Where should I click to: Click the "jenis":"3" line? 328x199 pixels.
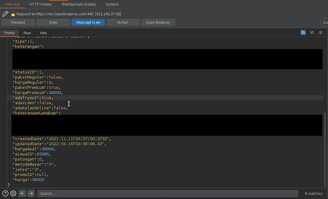[27, 169]
